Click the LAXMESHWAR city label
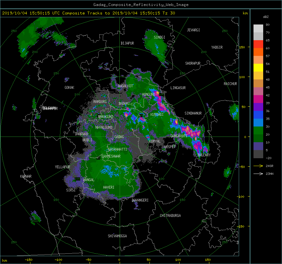 111,156
